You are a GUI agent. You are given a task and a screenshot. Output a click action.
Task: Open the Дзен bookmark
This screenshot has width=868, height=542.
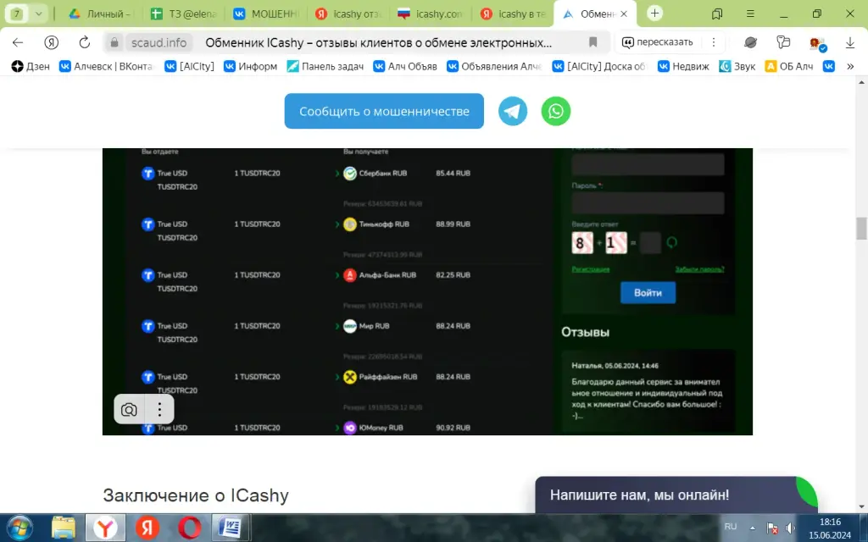tap(31, 66)
